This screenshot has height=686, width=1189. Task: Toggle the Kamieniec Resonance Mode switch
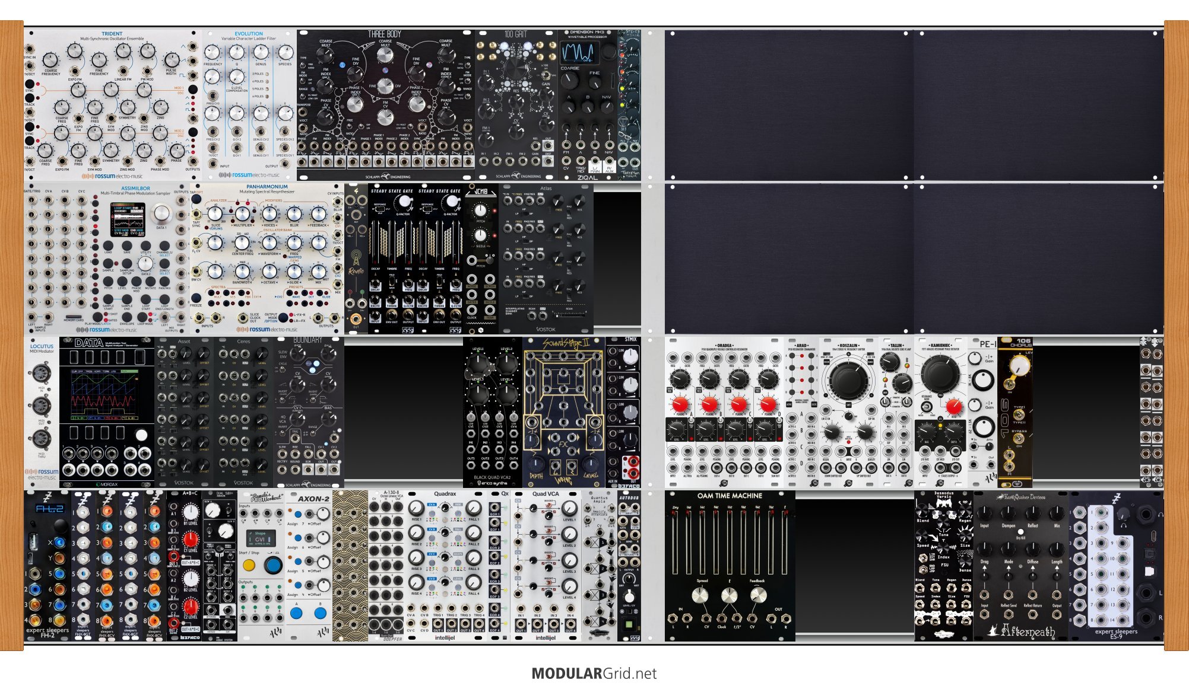click(926, 407)
